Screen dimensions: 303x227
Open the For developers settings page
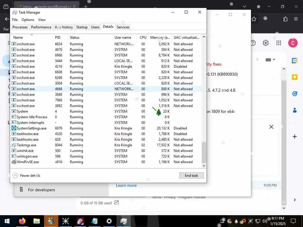41,190
